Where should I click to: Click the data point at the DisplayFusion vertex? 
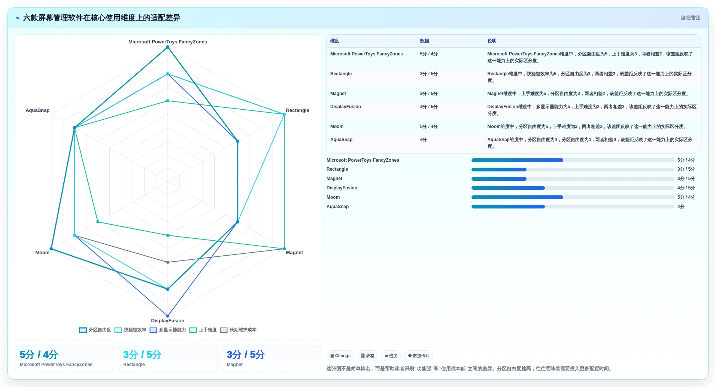click(x=168, y=316)
